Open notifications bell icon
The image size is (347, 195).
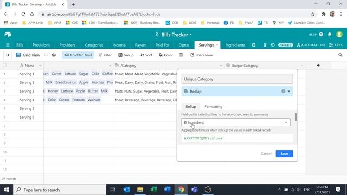click(330, 35)
